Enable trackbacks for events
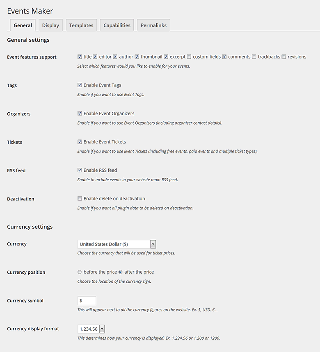The height and width of the screenshot is (352, 320). 254,57
